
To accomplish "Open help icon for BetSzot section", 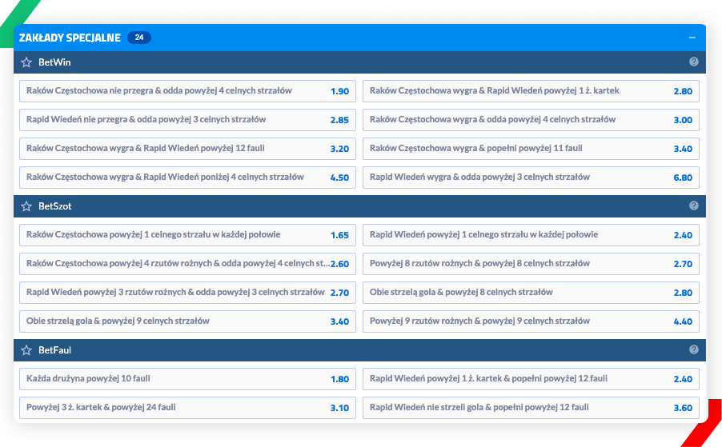I will pyautogui.click(x=693, y=206).
